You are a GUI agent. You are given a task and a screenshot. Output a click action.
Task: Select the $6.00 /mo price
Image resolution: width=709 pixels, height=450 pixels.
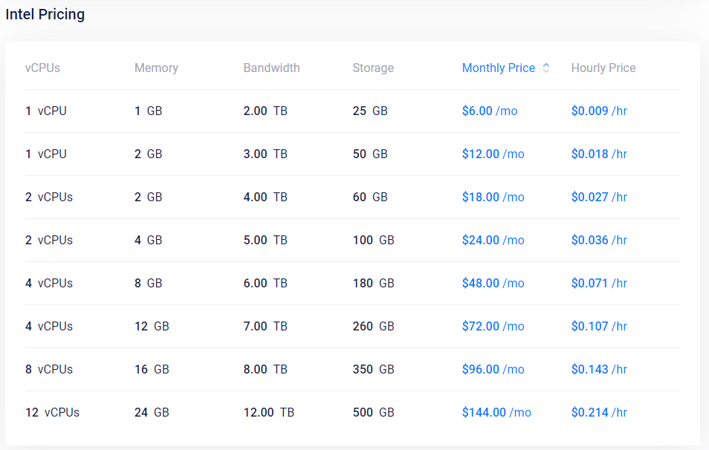click(x=490, y=111)
